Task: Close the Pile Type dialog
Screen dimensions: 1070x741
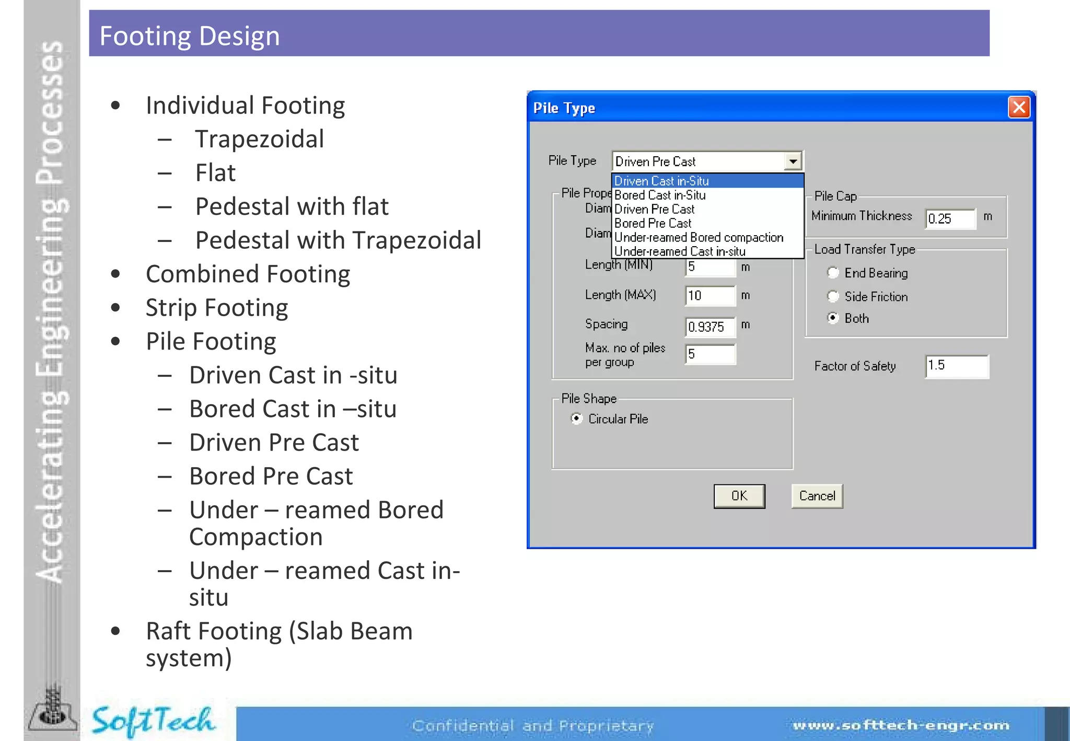Action: (x=1019, y=108)
